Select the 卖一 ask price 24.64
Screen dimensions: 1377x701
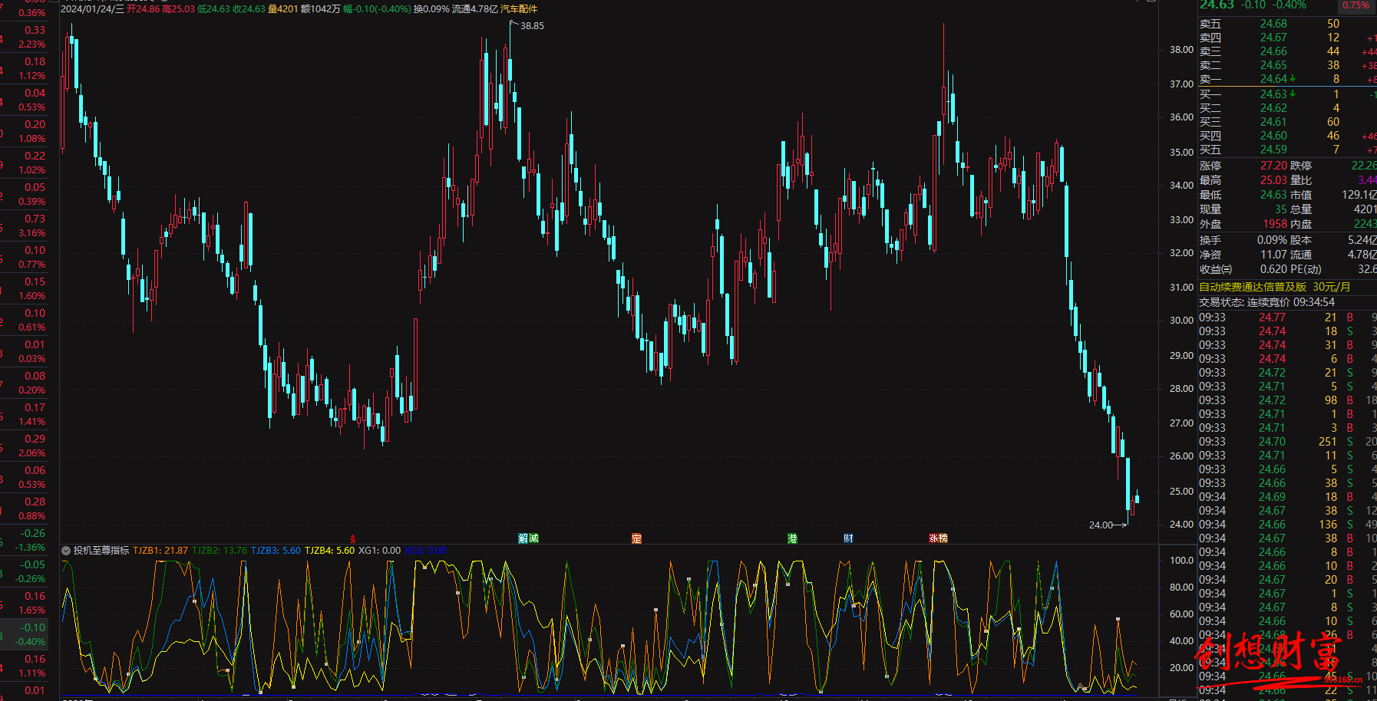click(1273, 79)
